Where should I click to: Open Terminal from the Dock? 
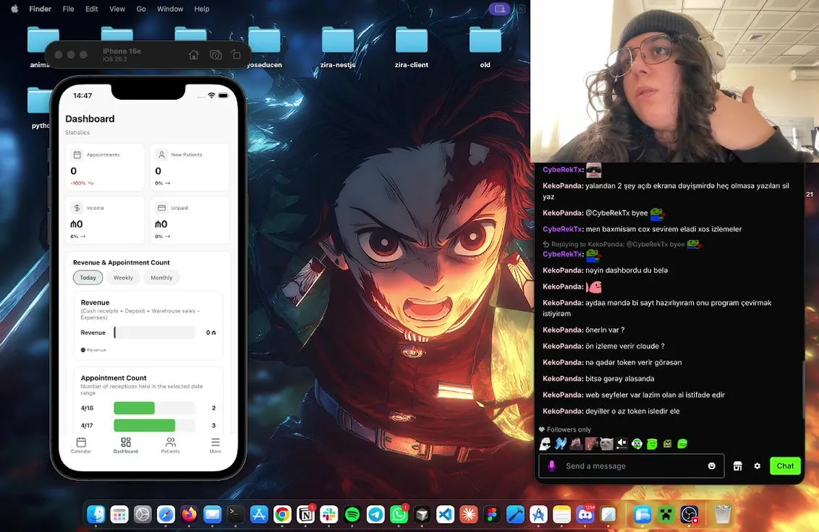(235, 515)
